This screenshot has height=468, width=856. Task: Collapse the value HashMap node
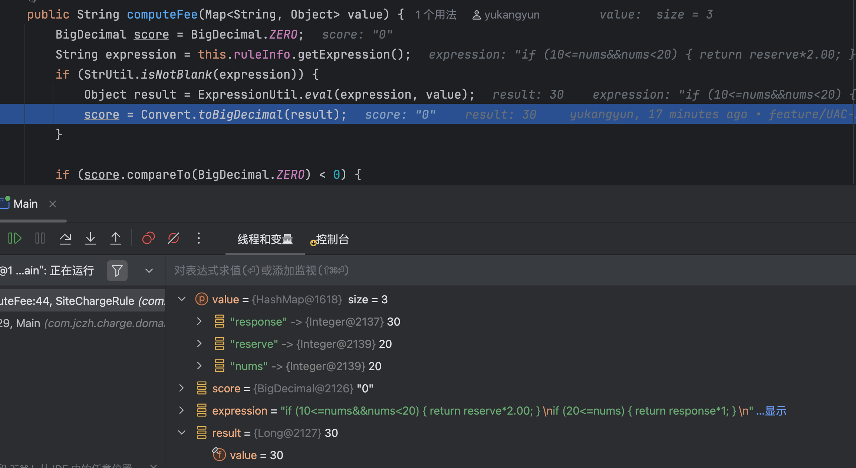181,299
